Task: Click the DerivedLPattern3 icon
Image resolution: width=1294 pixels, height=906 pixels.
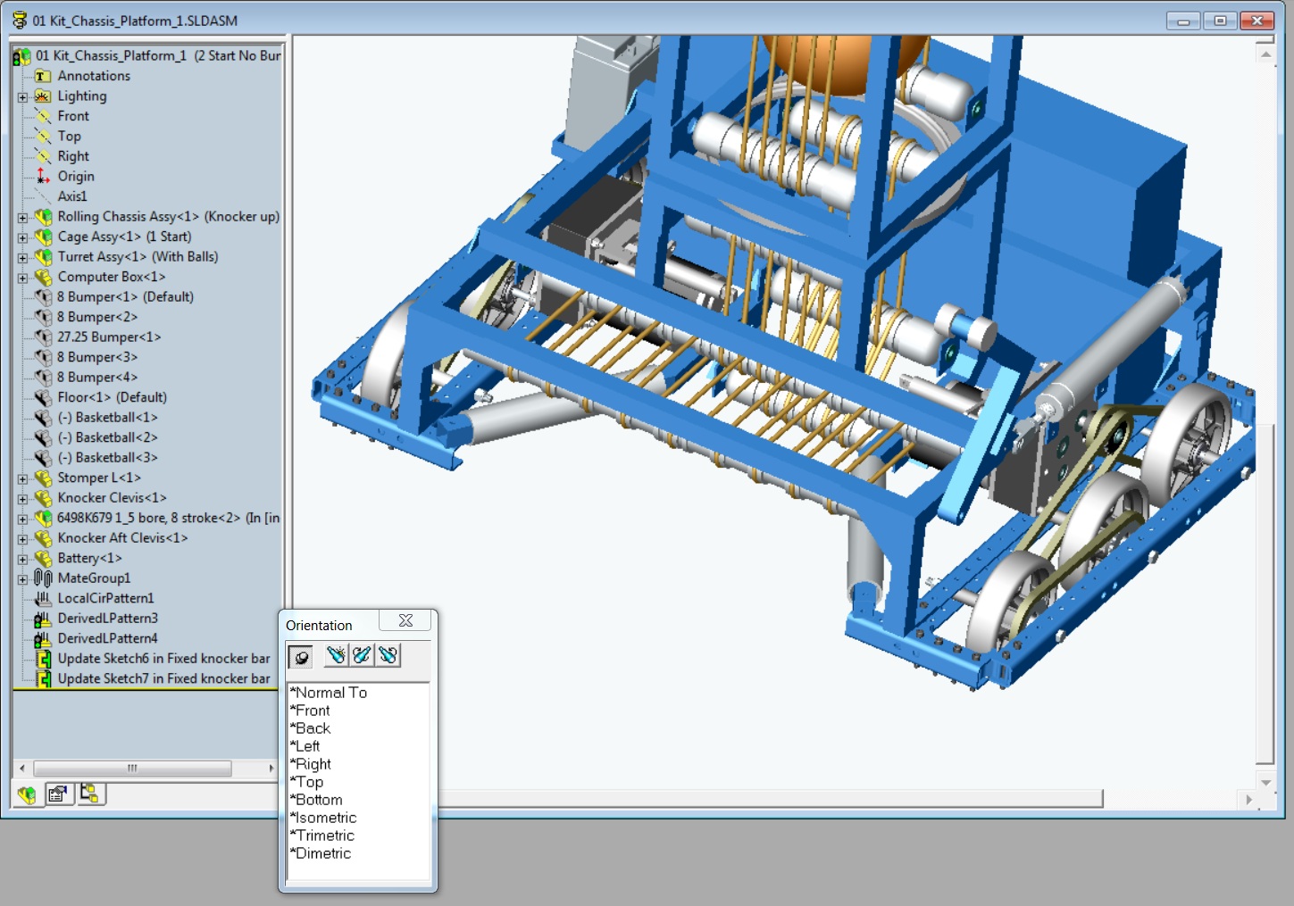Action: pyautogui.click(x=43, y=619)
